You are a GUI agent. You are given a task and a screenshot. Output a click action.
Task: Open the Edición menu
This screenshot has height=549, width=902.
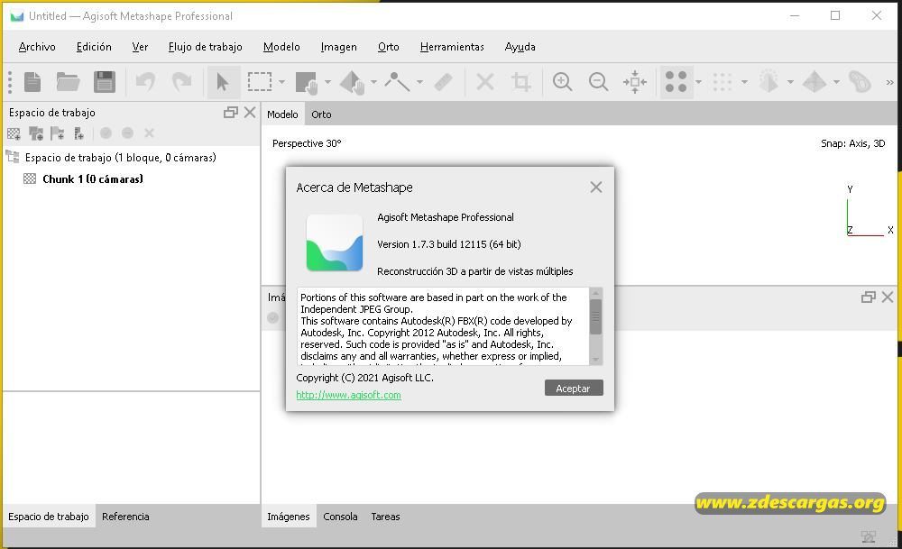pos(94,47)
